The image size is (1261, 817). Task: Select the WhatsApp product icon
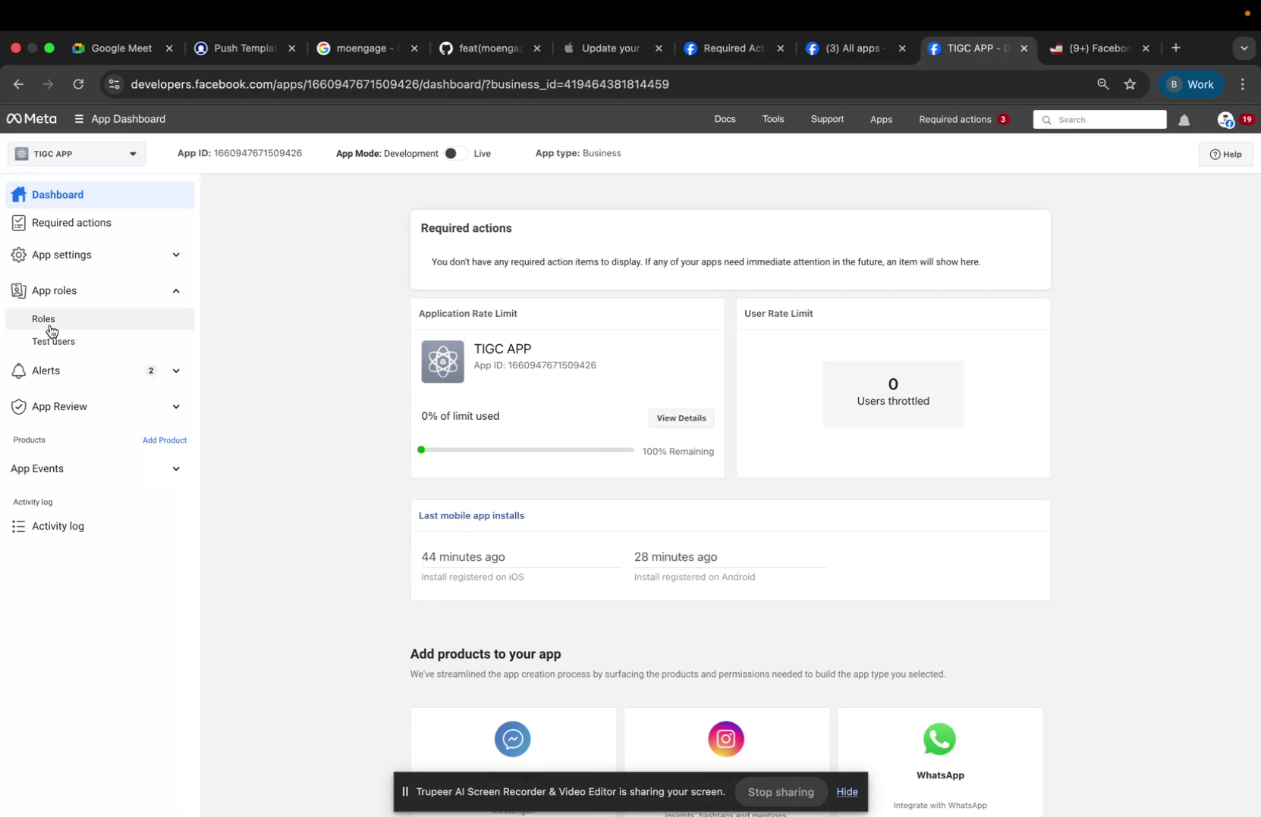[x=939, y=739]
